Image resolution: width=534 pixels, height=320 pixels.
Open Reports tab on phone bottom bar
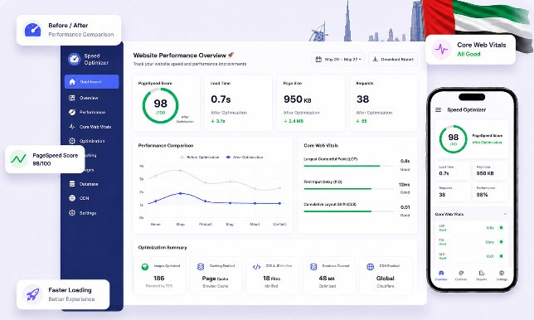481,275
